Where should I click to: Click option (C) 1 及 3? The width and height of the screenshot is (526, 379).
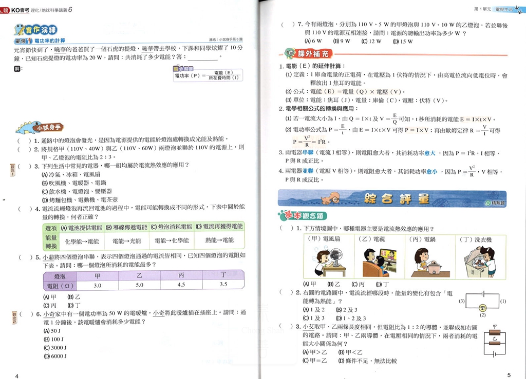(314, 318)
